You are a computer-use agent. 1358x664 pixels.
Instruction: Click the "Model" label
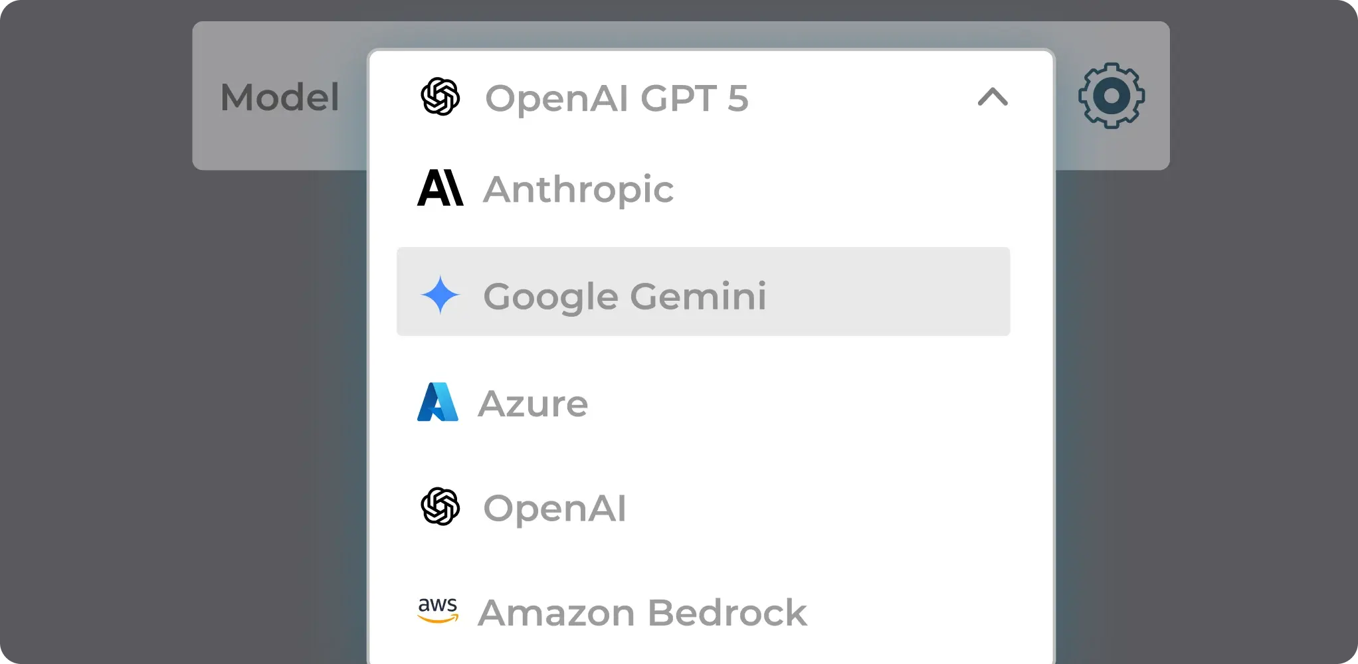tap(280, 97)
